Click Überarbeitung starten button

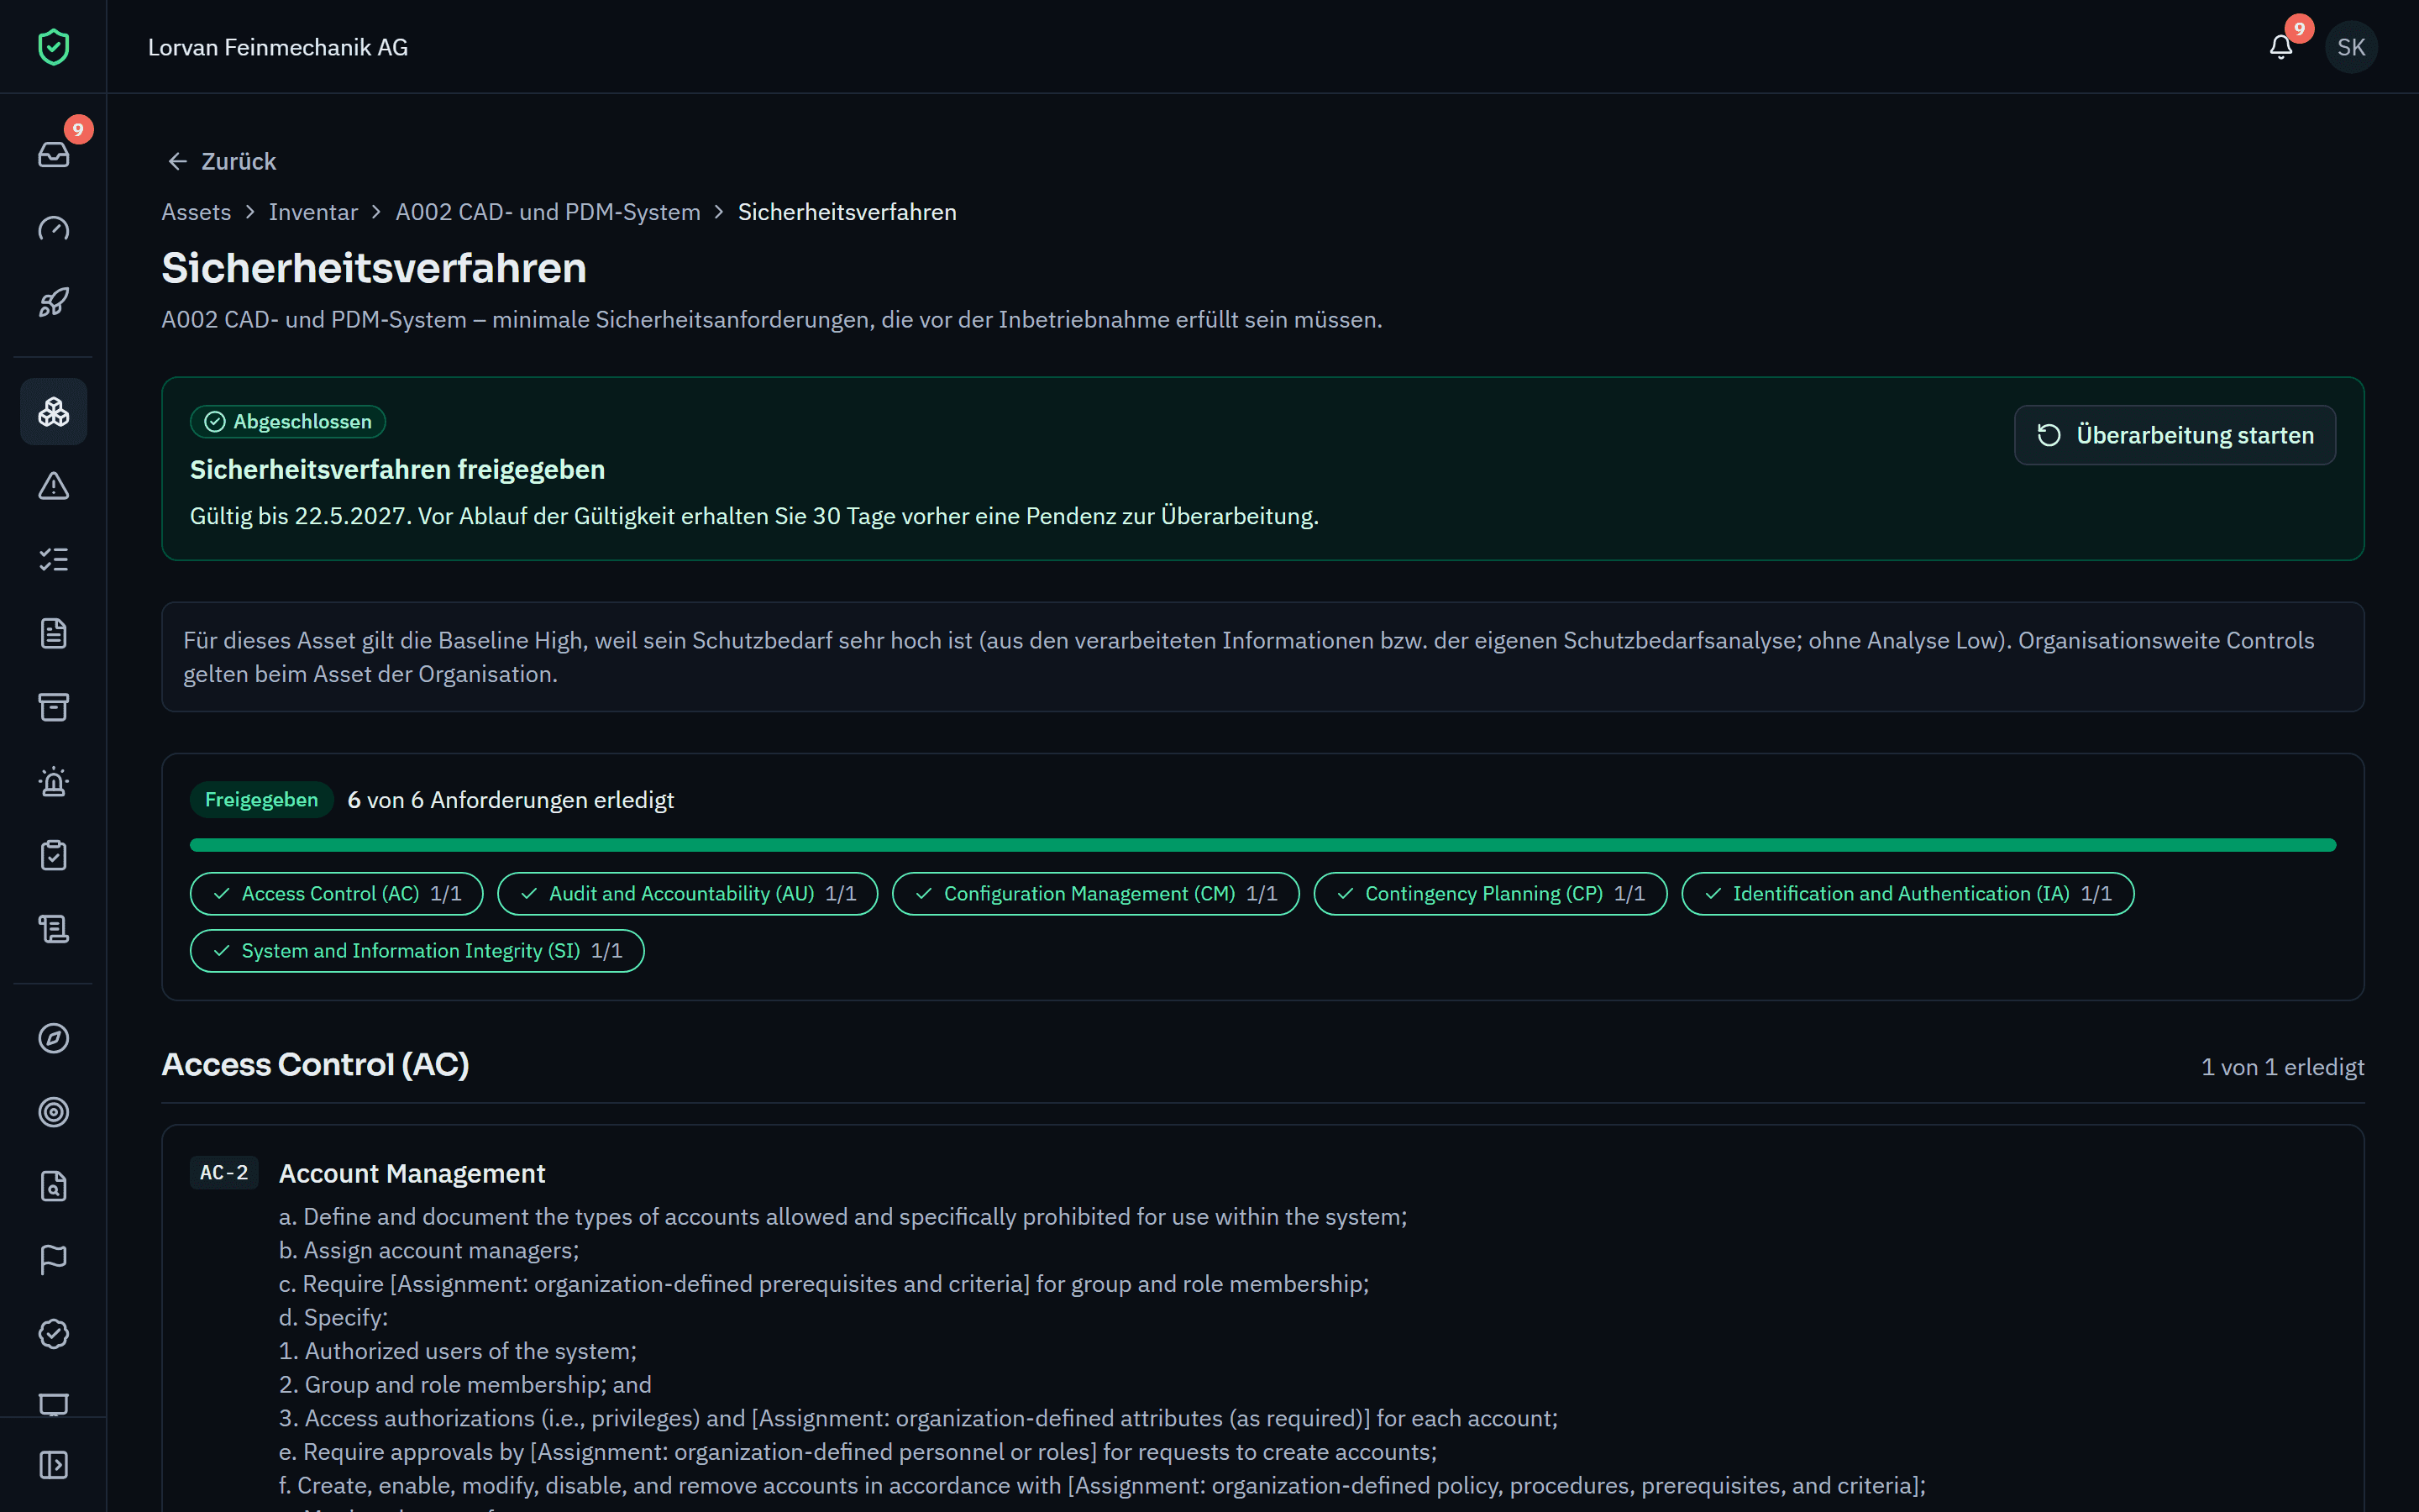coord(2175,435)
